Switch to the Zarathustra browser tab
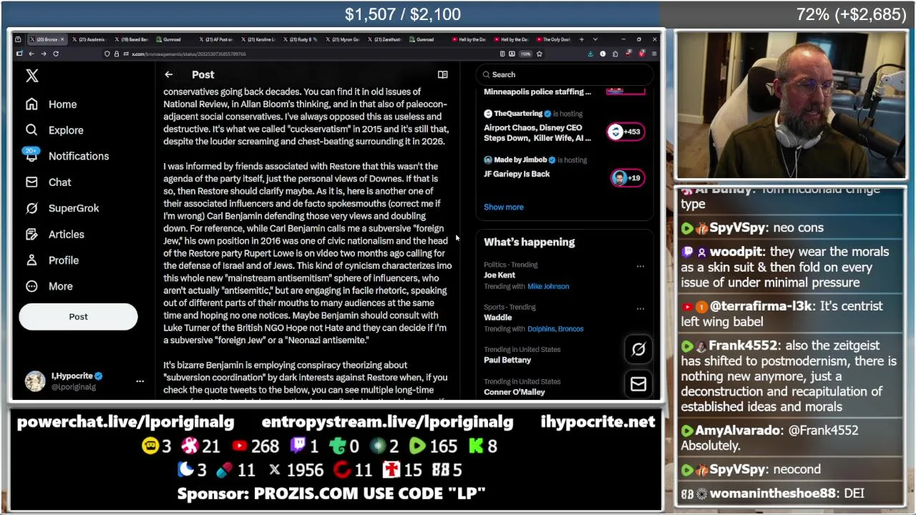Viewport: 916px width, 515px height. point(386,39)
